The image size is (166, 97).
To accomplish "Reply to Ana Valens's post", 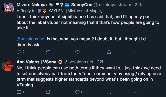I will pos(20,92).
